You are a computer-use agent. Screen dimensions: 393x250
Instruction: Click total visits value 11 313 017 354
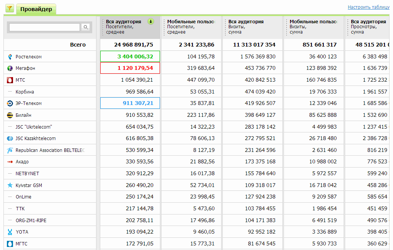click(254, 45)
